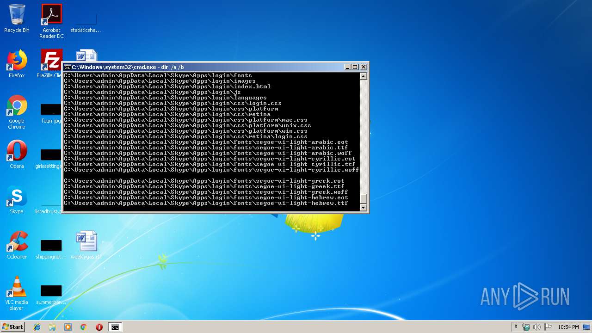This screenshot has height=333, width=592.
Task: Open the Start menu
Action: click(13, 327)
